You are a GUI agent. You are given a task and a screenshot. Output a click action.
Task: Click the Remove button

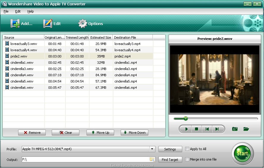(32, 133)
